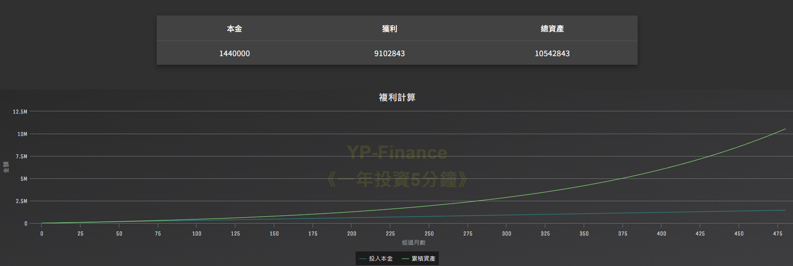Click the 250 tick label on the x-axis
The image size is (793, 266).
[429, 234]
